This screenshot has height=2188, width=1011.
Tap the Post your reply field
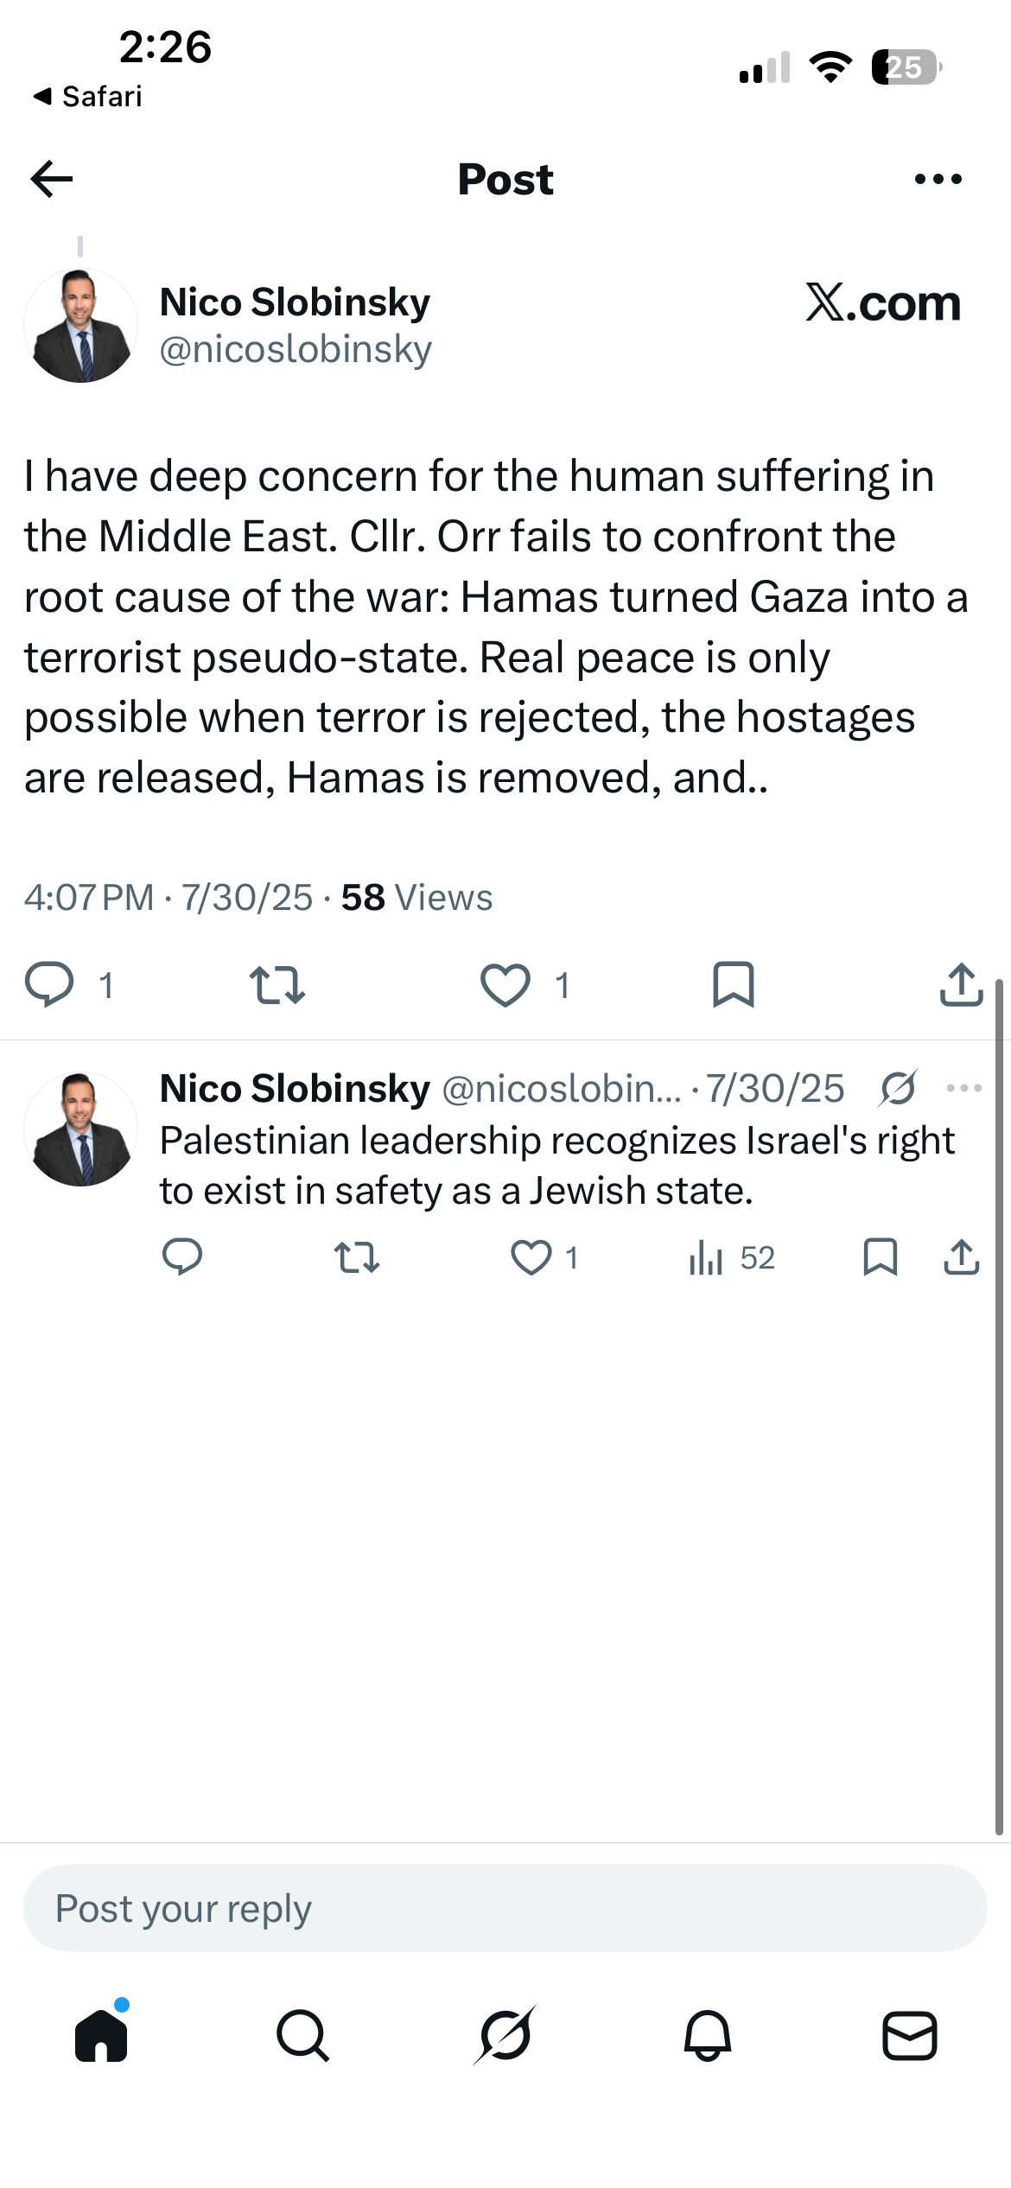(x=505, y=1908)
